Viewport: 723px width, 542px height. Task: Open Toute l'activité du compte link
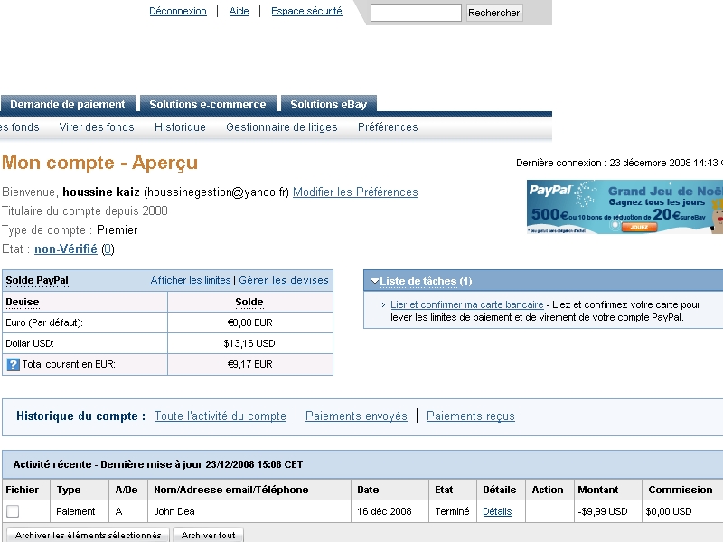(220, 416)
